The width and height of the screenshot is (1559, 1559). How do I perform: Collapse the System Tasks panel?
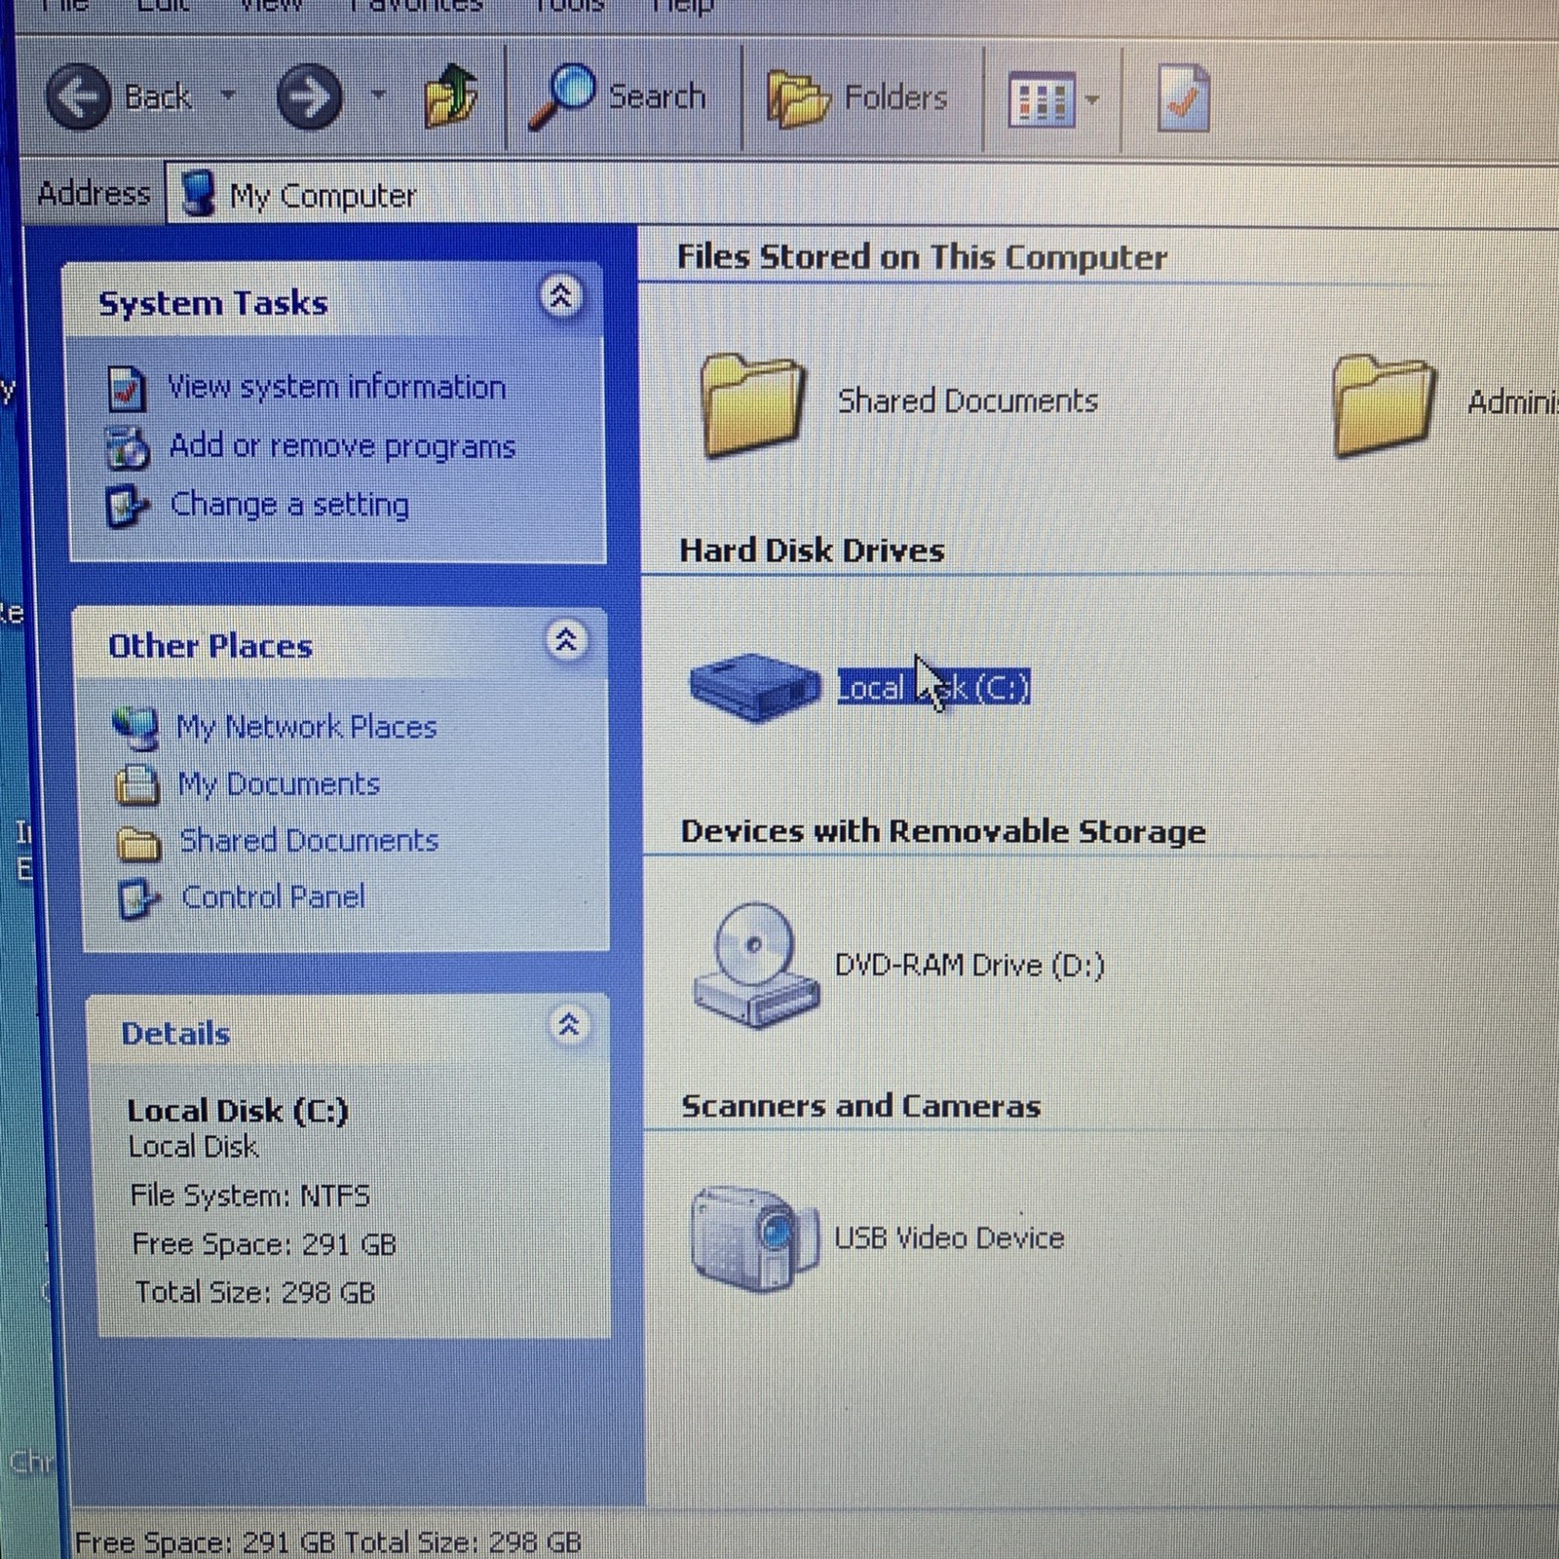point(561,296)
